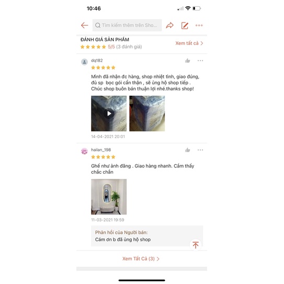284x284 pixels.
Task: Tap 'Xem tất cả' link beside rating
Action: click(x=189, y=43)
